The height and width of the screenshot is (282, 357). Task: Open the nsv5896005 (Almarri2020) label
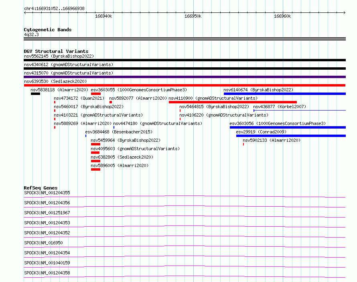[x=120, y=165]
